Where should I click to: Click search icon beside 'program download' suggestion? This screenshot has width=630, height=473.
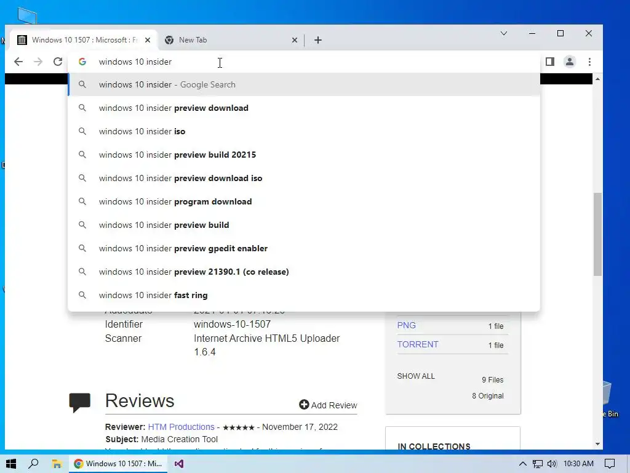(x=82, y=201)
